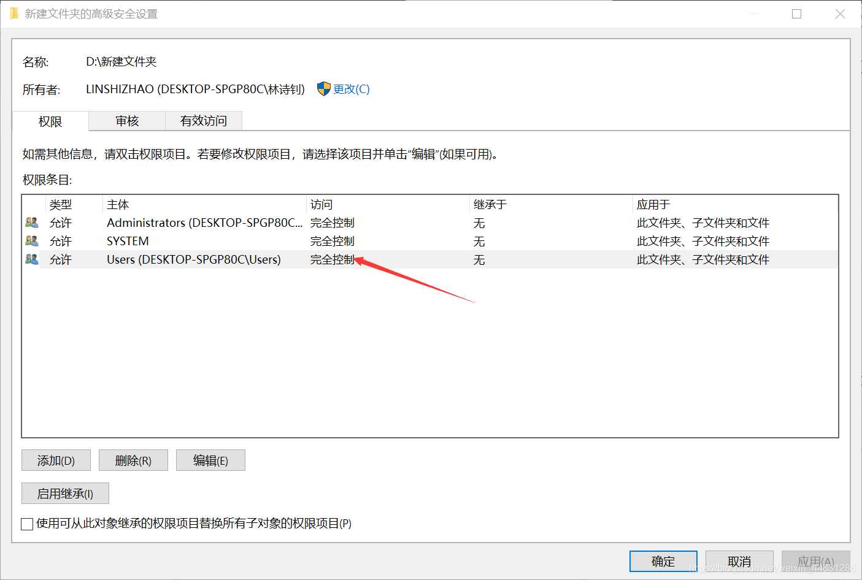Switch to the 审核 tab

point(127,121)
